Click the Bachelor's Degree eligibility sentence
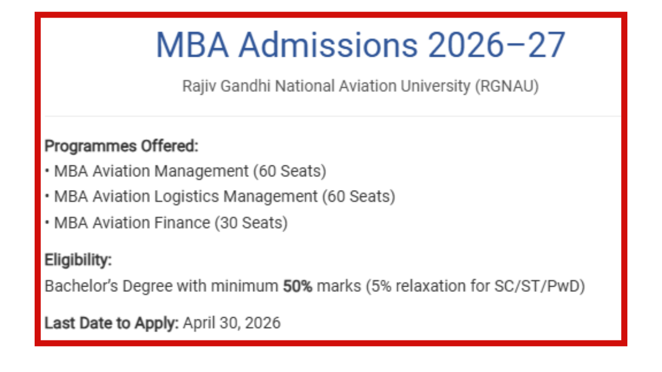 point(161,286)
